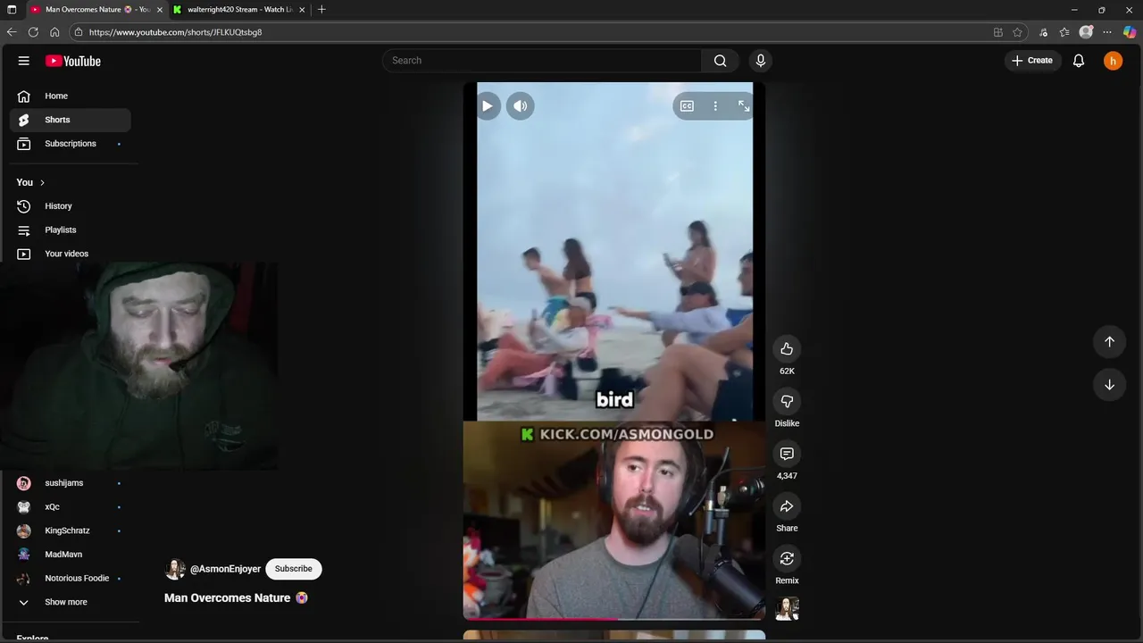Open the MadMavn subscription channel
Screen dimensions: 1143x643
(x=71, y=555)
